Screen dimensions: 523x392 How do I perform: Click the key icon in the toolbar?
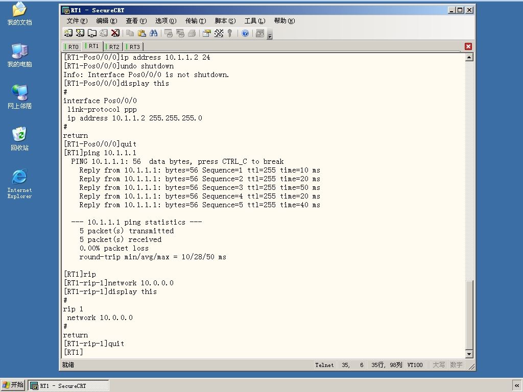230,33
